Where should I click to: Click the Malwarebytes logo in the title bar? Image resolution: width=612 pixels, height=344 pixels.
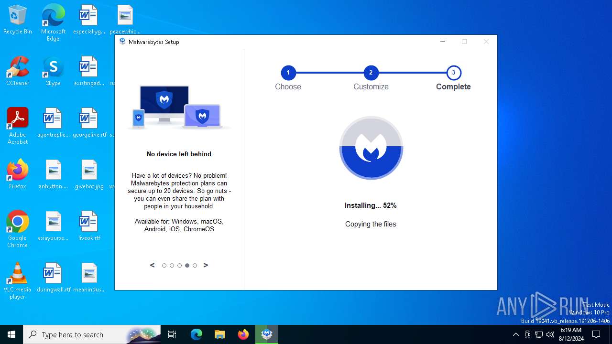pos(122,42)
